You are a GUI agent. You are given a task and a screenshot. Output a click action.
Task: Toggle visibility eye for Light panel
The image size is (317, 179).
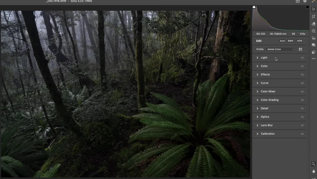(302, 58)
